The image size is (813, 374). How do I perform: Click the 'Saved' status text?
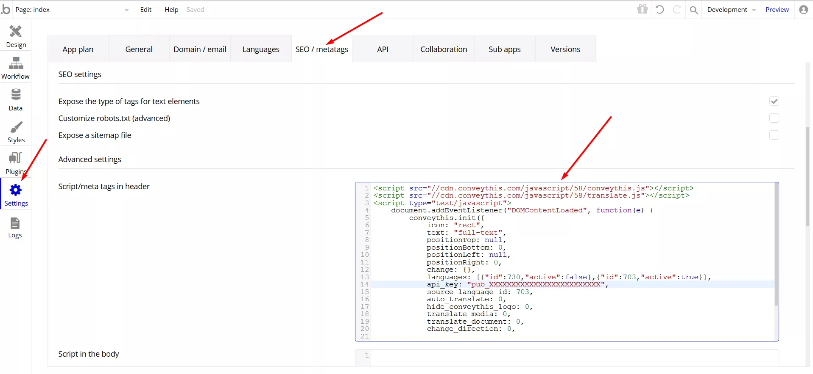point(195,9)
